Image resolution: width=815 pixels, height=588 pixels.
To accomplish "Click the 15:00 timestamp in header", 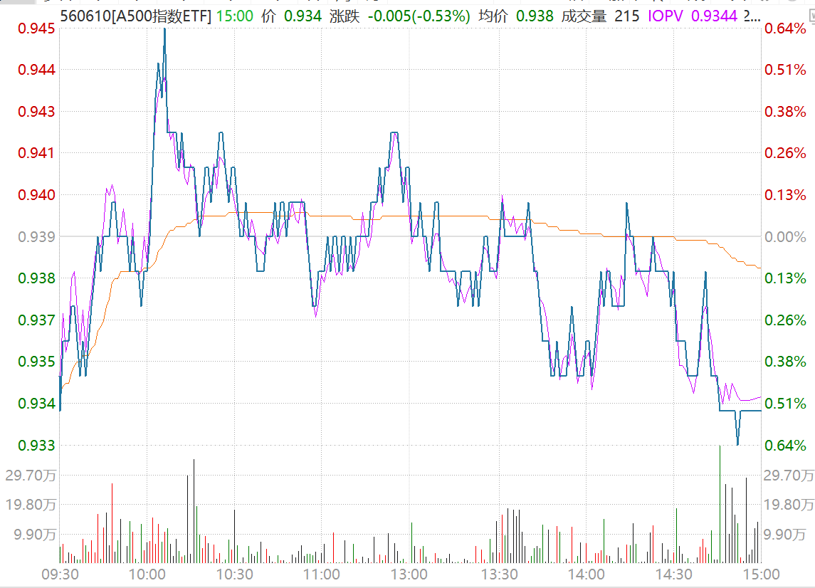I will (235, 16).
